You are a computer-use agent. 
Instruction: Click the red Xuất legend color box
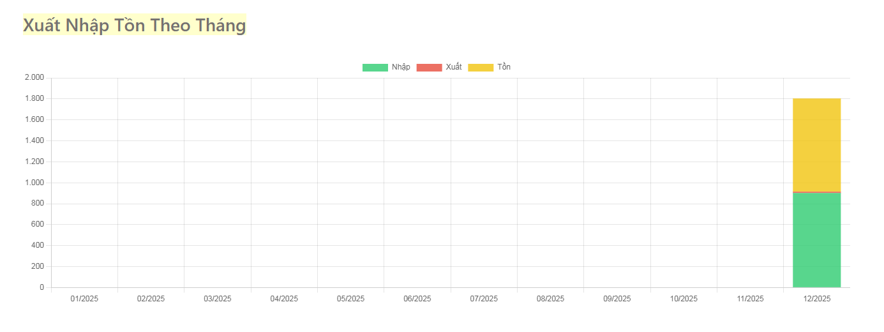pos(429,68)
